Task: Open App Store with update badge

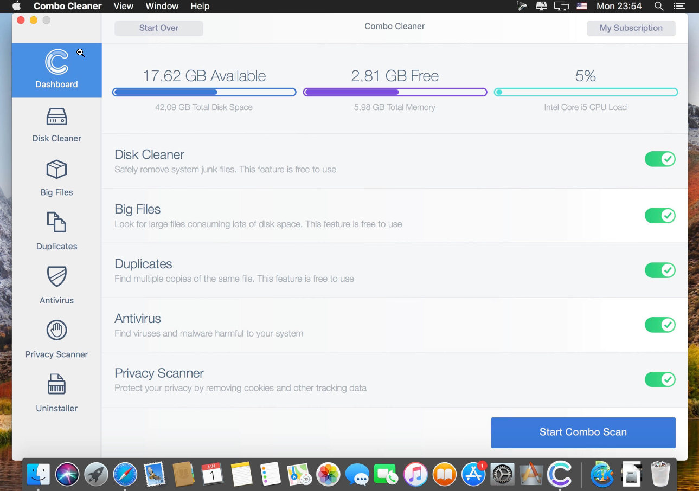Action: point(473,475)
